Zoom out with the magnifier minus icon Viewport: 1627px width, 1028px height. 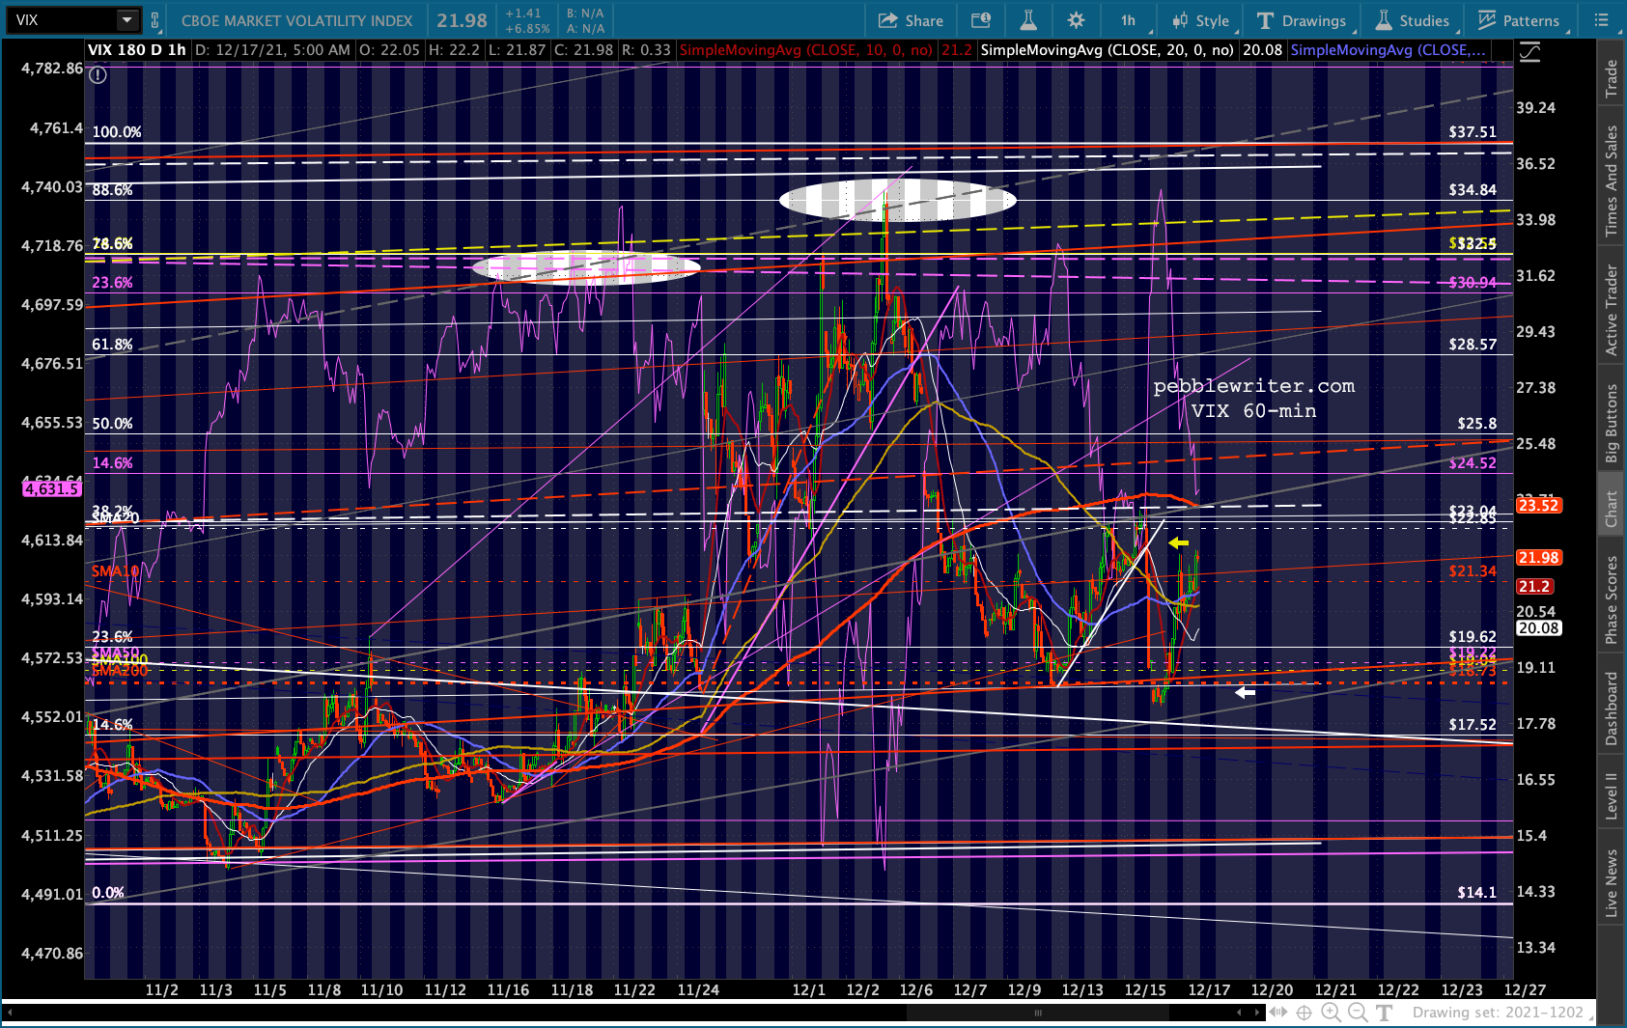coord(1358,1013)
